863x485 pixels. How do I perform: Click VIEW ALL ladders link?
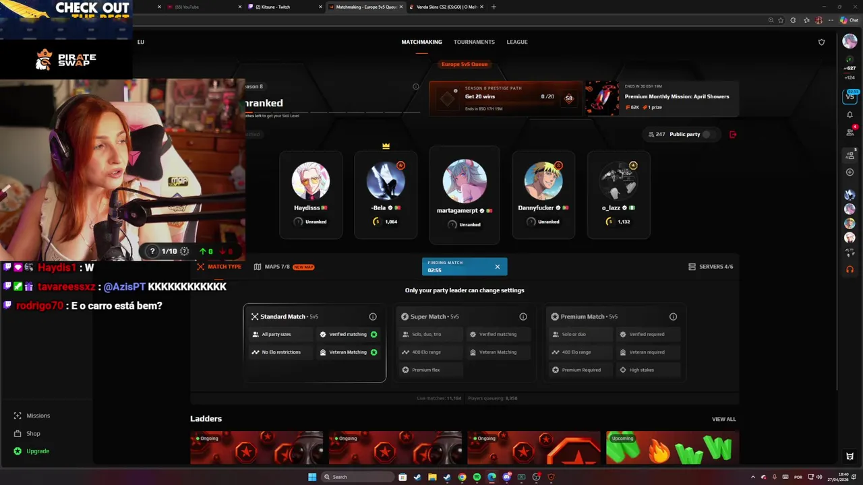723,419
